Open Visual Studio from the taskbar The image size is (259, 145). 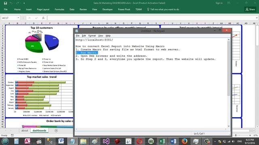click(x=106, y=141)
